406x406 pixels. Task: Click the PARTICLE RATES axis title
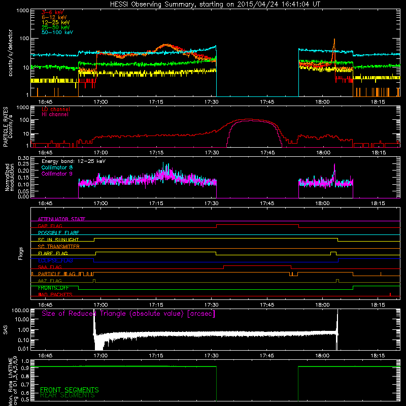coord(8,127)
